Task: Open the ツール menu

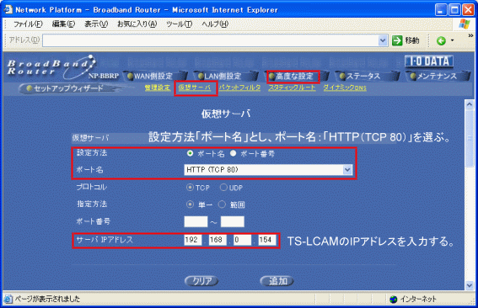Action: 179,24
